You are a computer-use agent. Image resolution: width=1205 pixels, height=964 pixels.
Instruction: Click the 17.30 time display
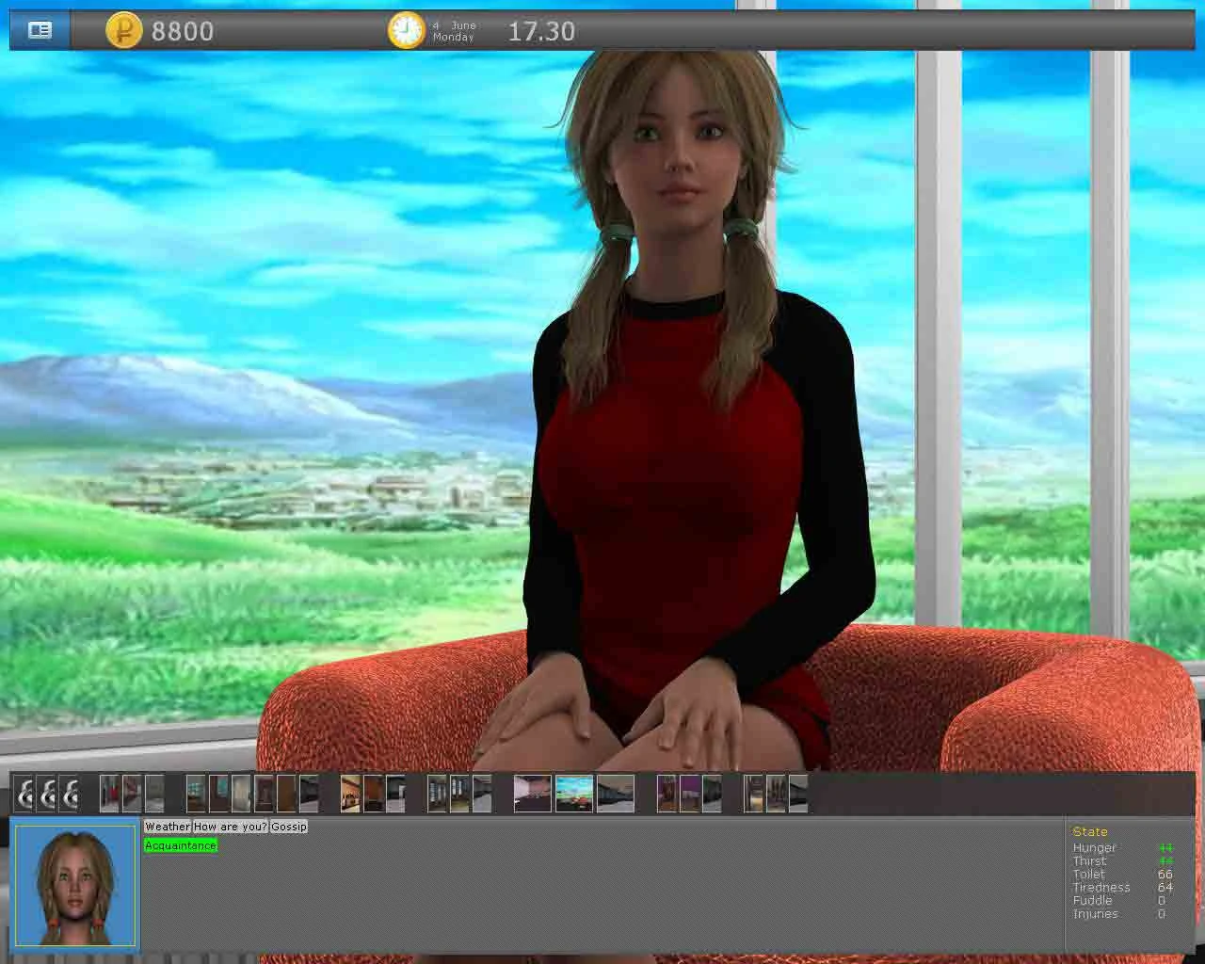pyautogui.click(x=541, y=31)
